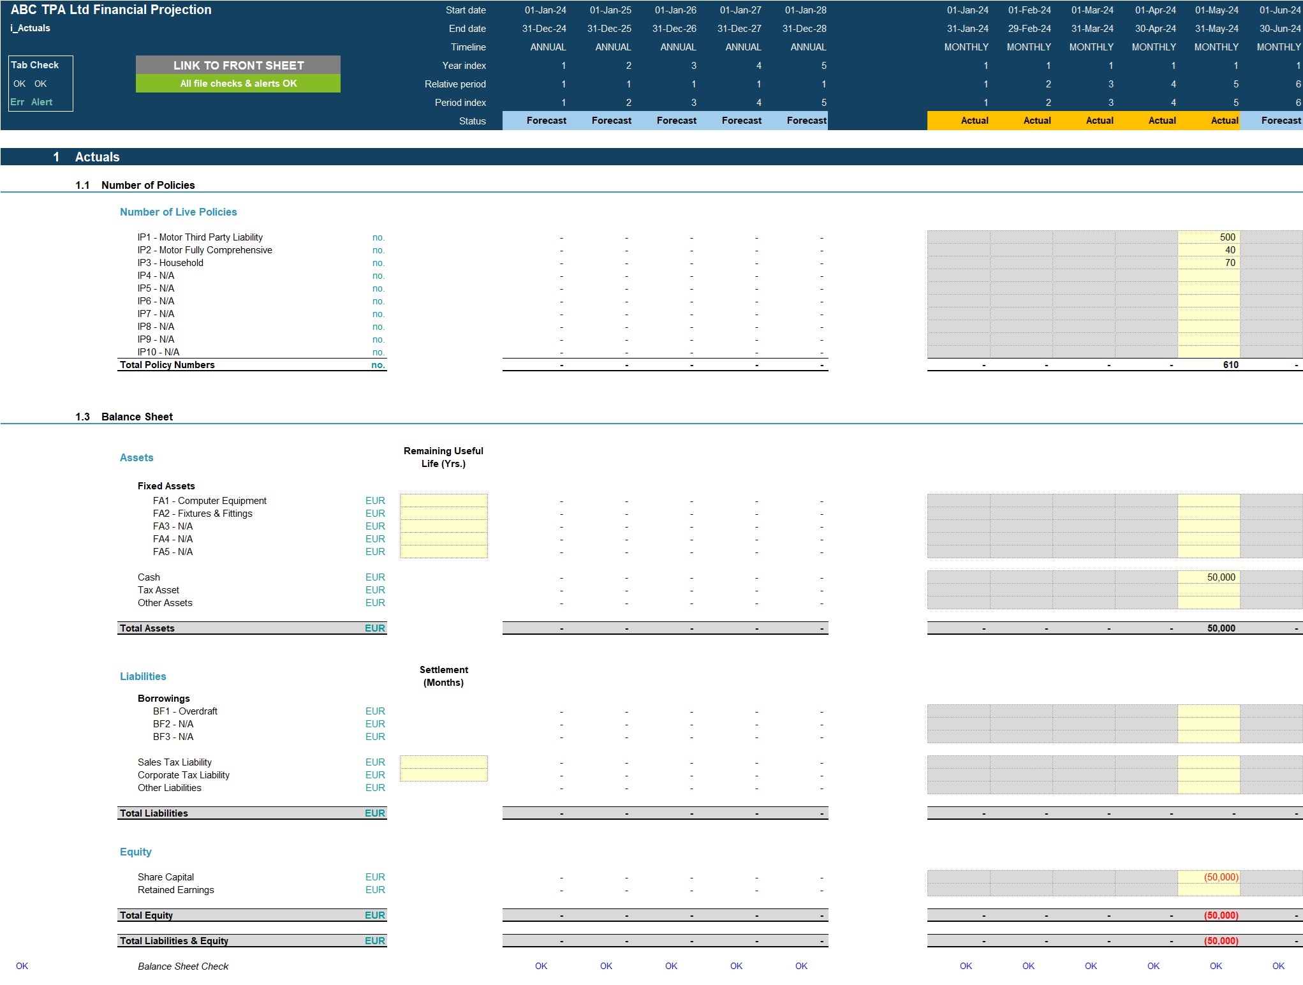Select the Total Policy Numbers 610 cell
1303x985 pixels.
coord(1209,365)
